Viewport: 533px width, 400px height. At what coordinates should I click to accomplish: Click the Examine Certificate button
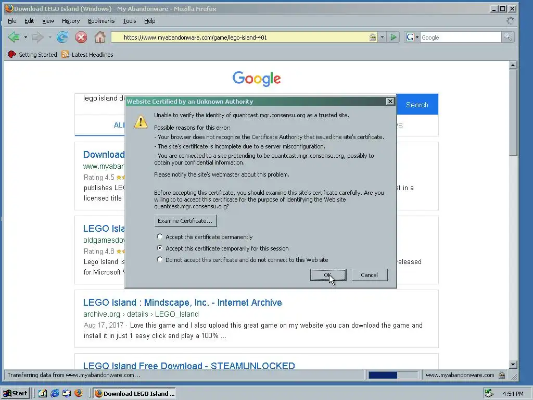click(x=185, y=221)
